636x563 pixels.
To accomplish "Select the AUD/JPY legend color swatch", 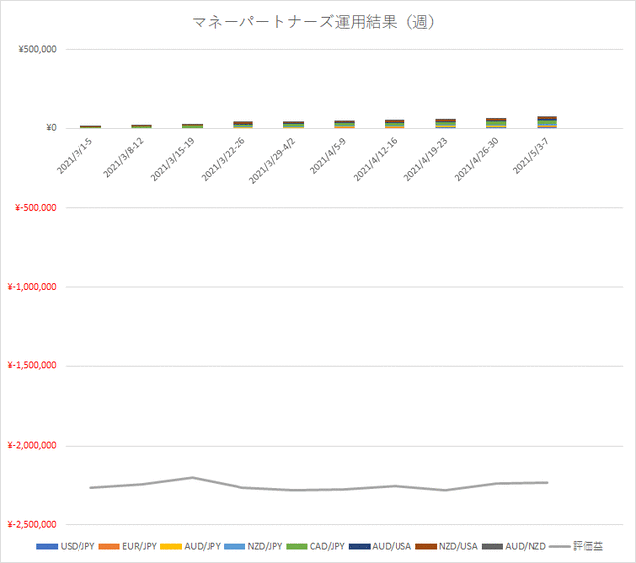I will (171, 547).
